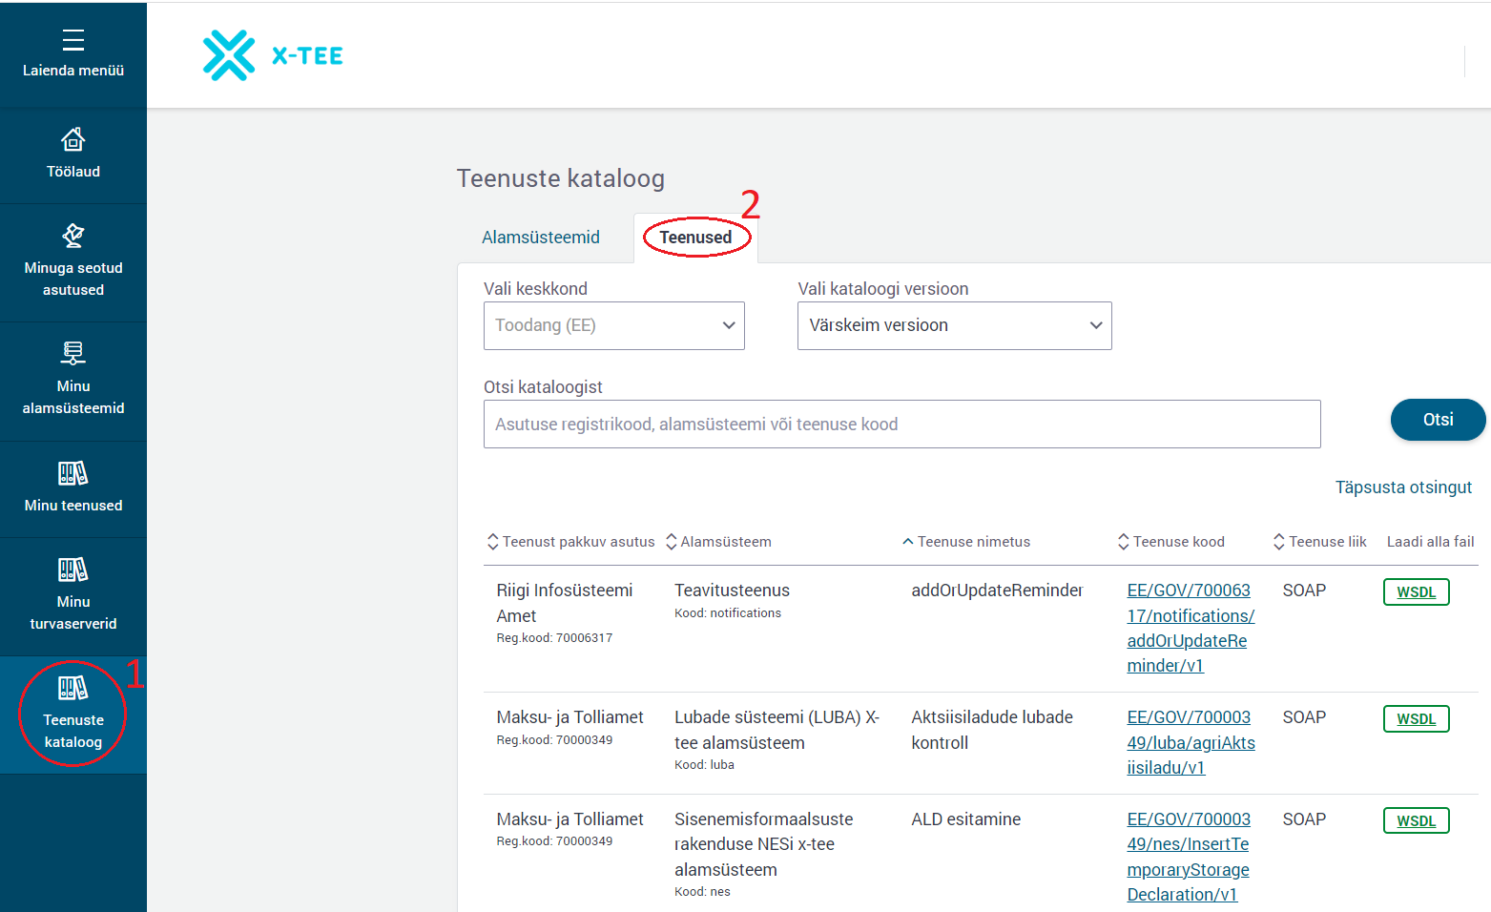Sort table by Teenuse nimetus
Viewport: 1491px width, 912px height.
click(965, 542)
